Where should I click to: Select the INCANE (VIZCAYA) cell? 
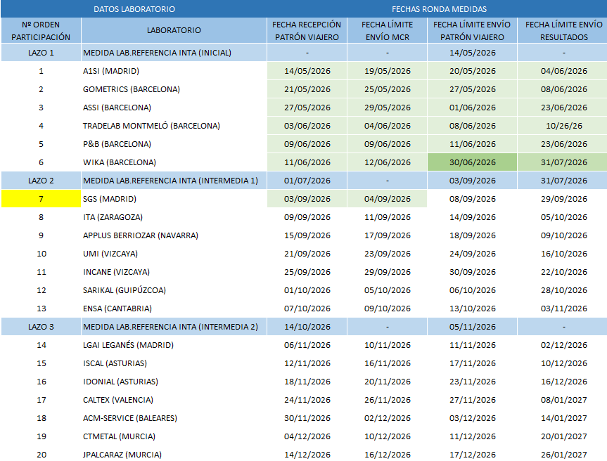click(x=174, y=272)
